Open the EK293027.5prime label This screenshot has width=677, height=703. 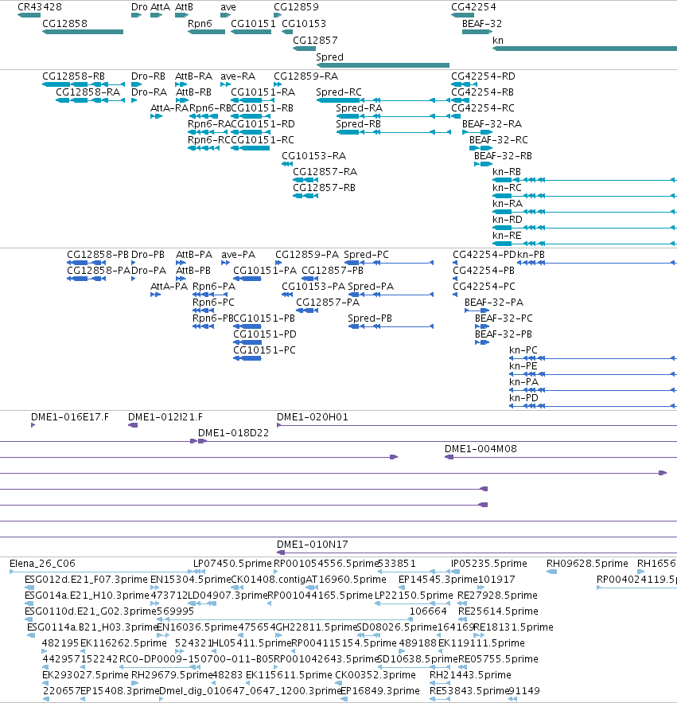[x=85, y=675]
